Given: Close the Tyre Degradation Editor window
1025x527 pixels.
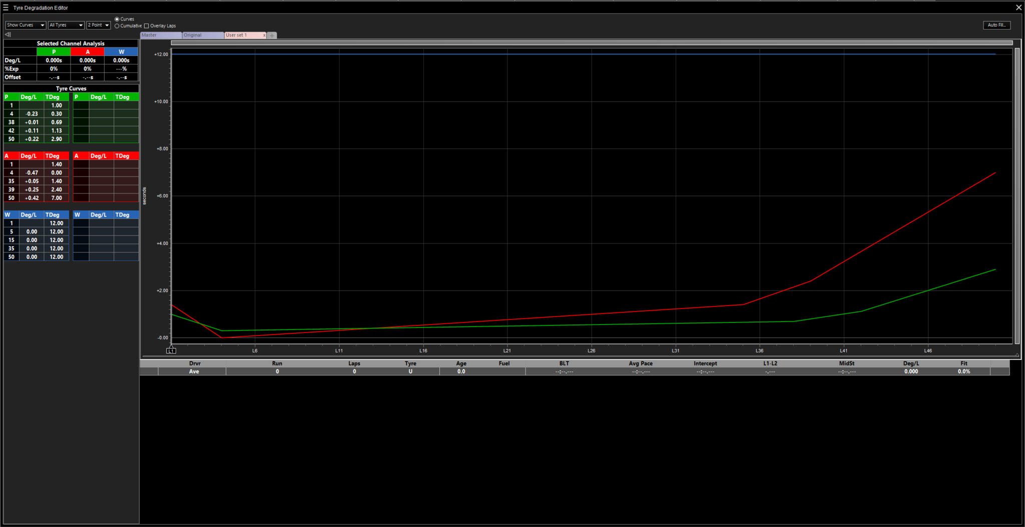Looking at the screenshot, I should 1018,7.
